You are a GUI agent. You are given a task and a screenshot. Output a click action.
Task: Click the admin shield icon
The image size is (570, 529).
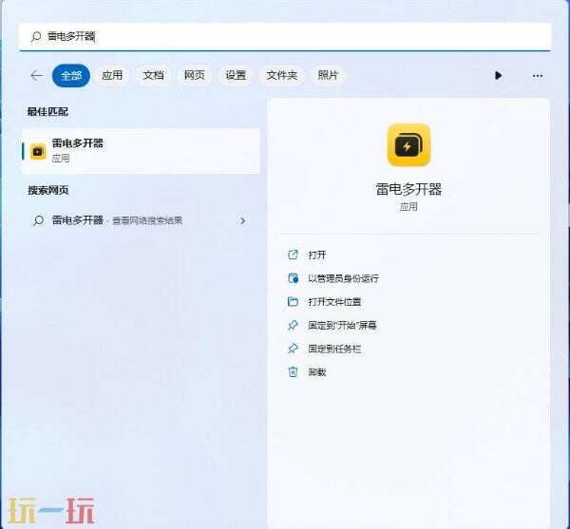coord(293,278)
